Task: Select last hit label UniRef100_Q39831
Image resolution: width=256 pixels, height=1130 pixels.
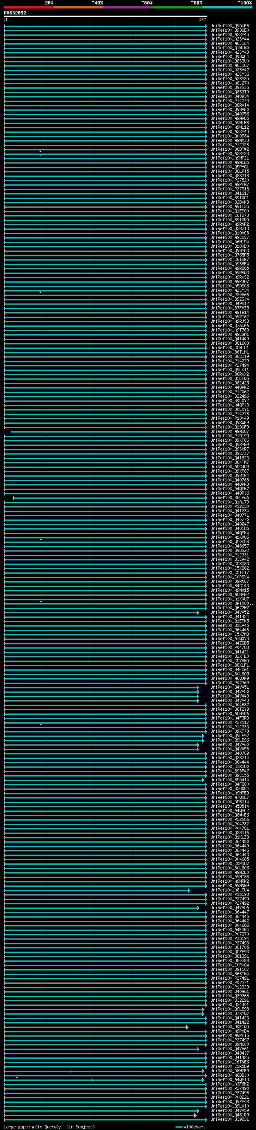Action: tap(229, 1119)
